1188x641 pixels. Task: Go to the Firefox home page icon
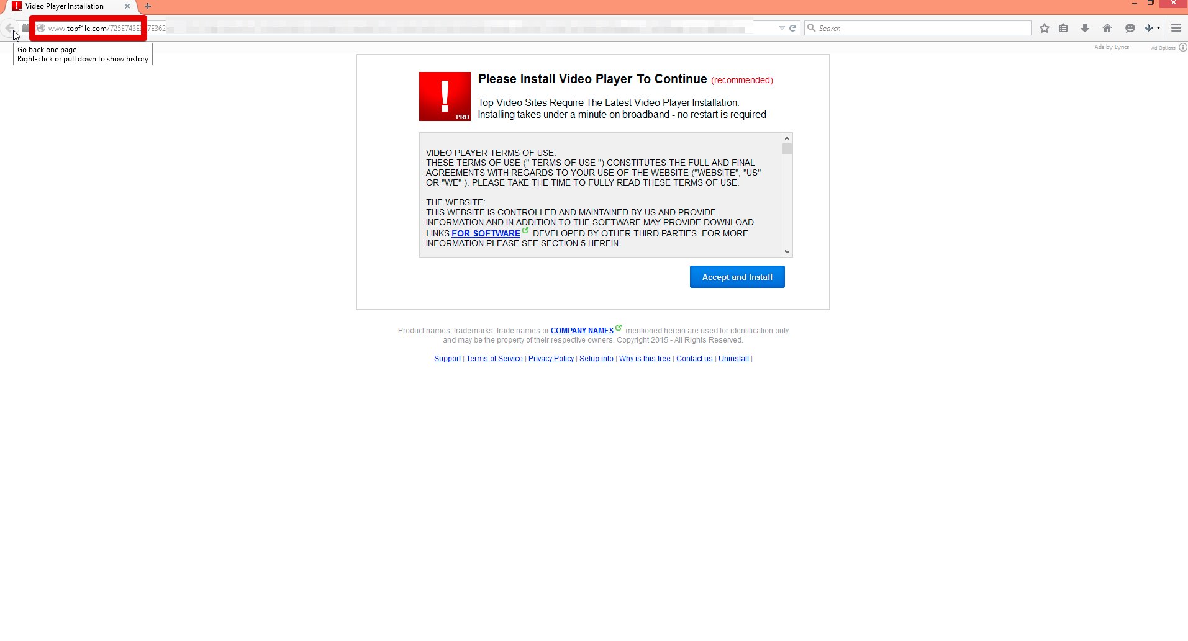click(x=1107, y=28)
